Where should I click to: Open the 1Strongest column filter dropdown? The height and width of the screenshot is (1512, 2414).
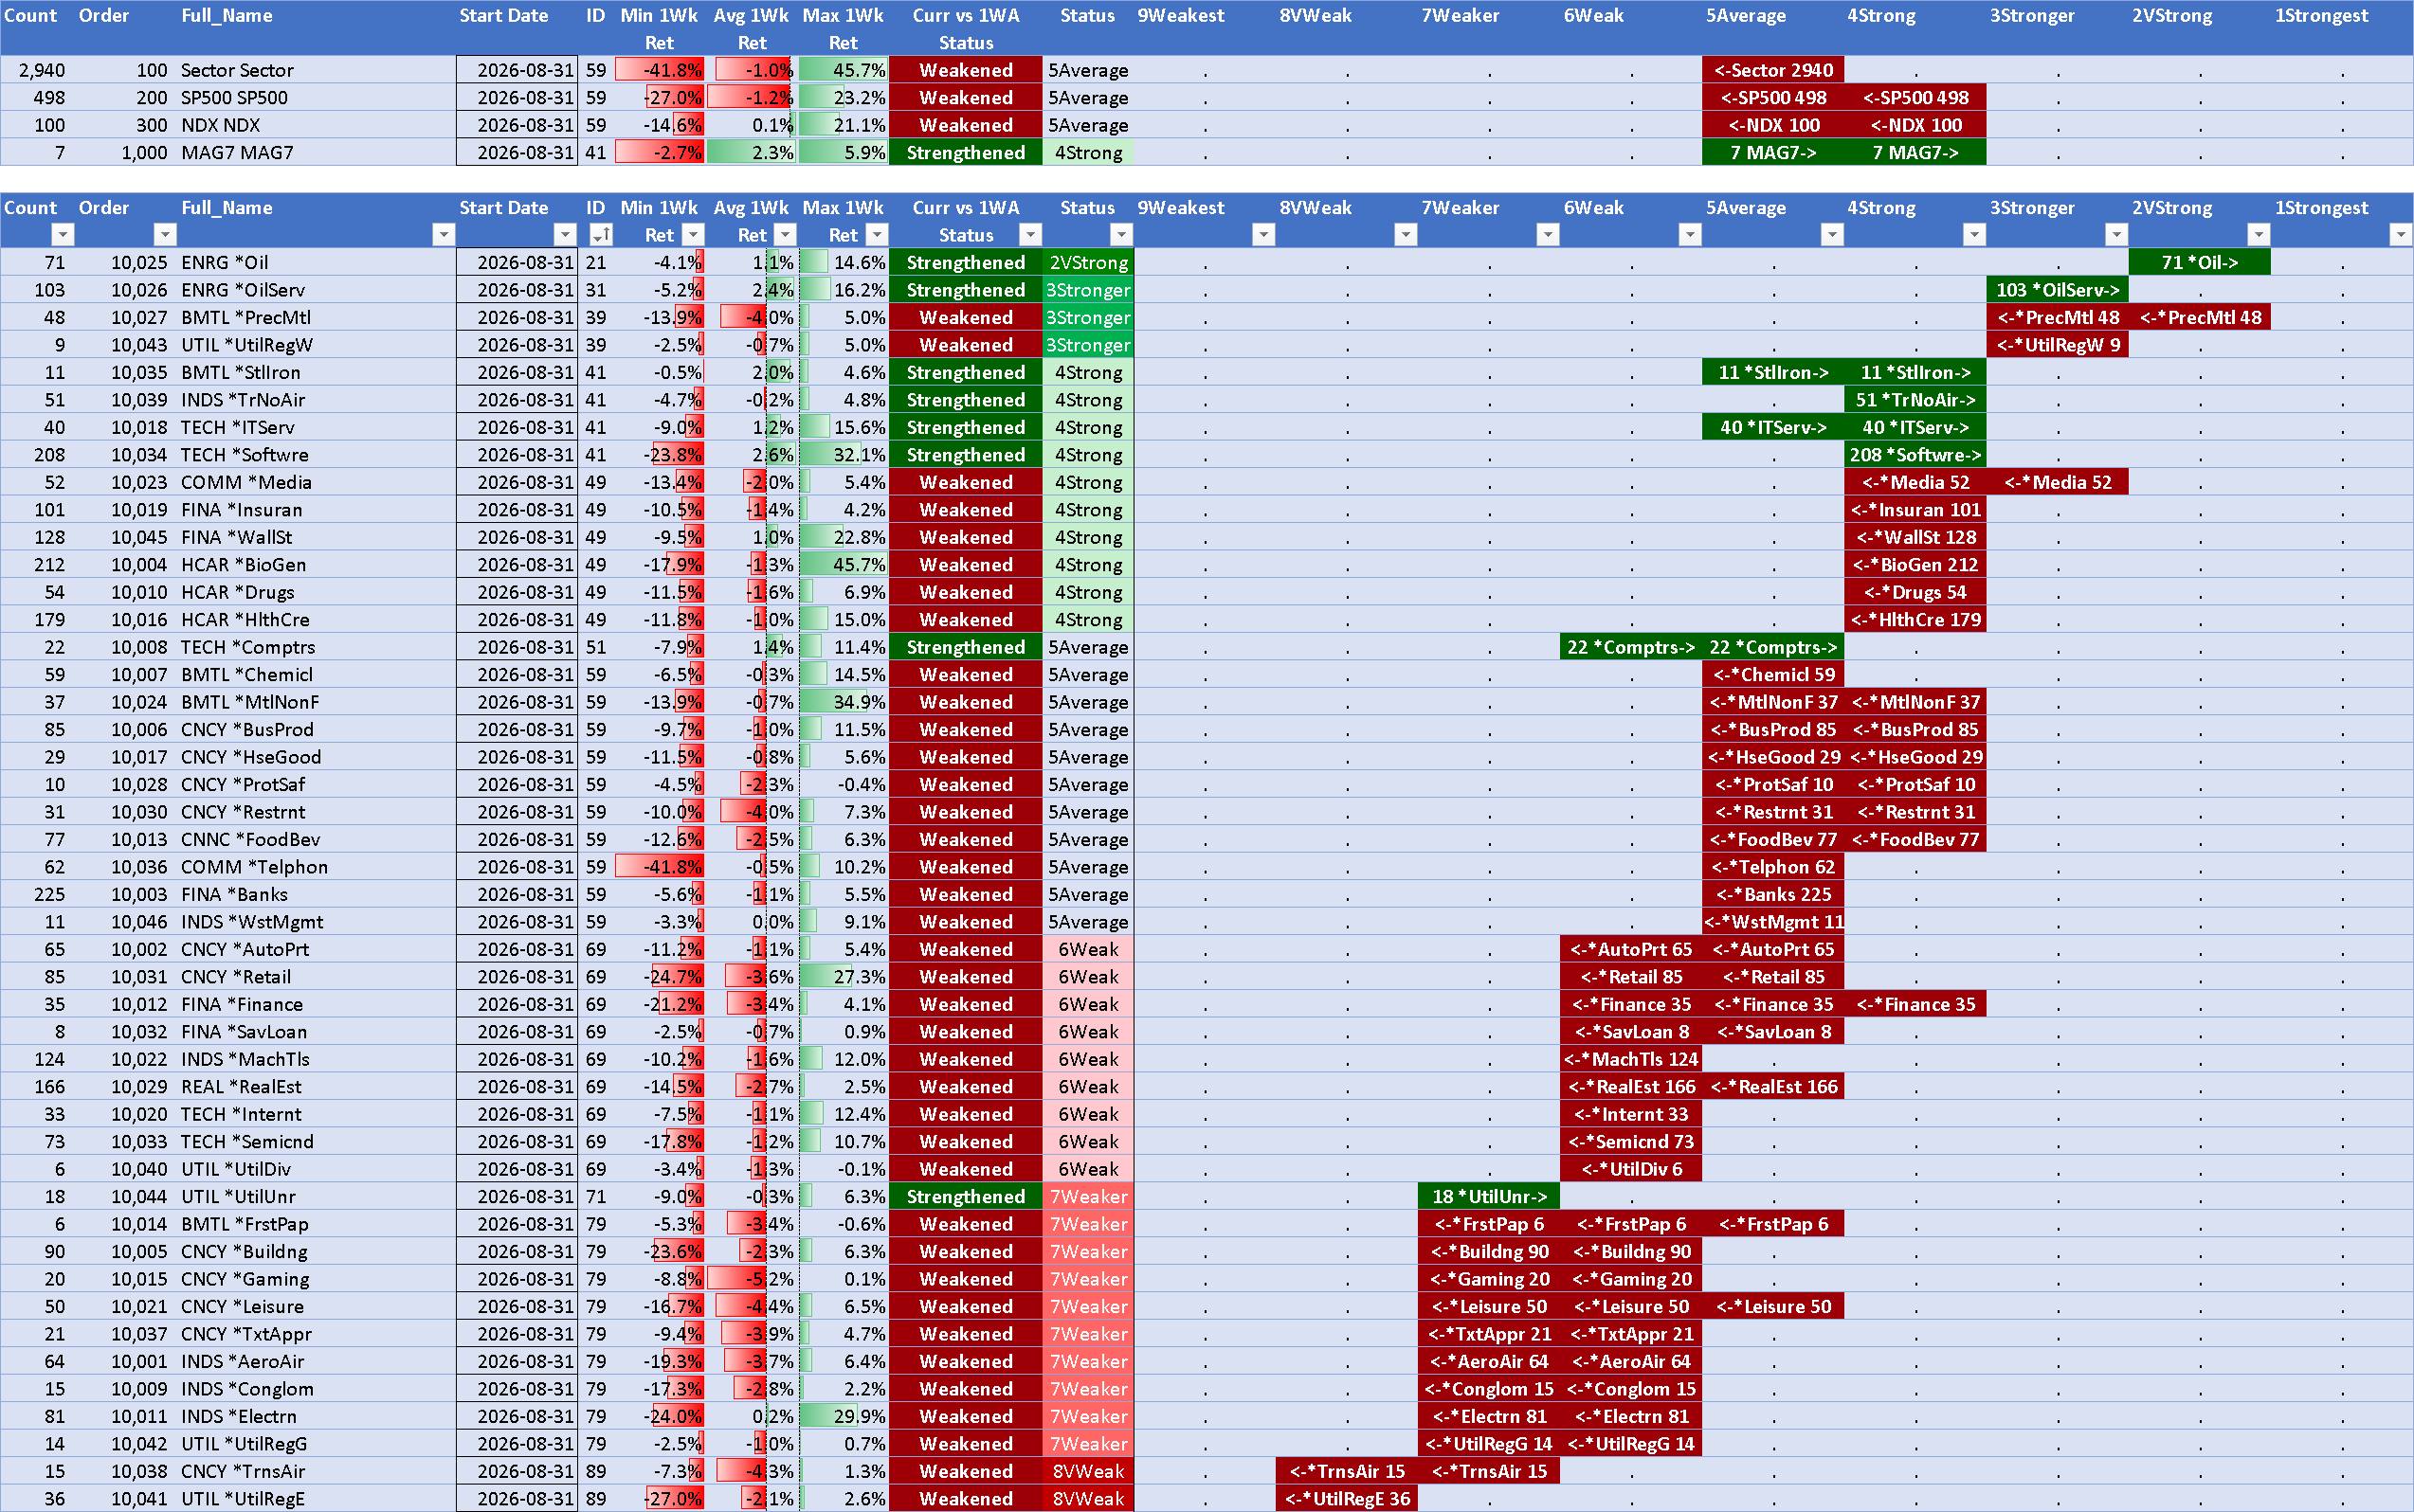coord(2400,235)
